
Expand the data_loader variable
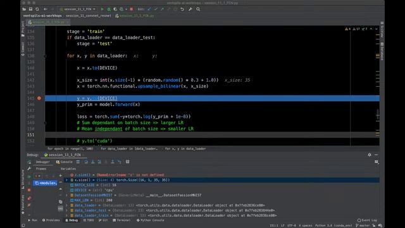point(66,205)
